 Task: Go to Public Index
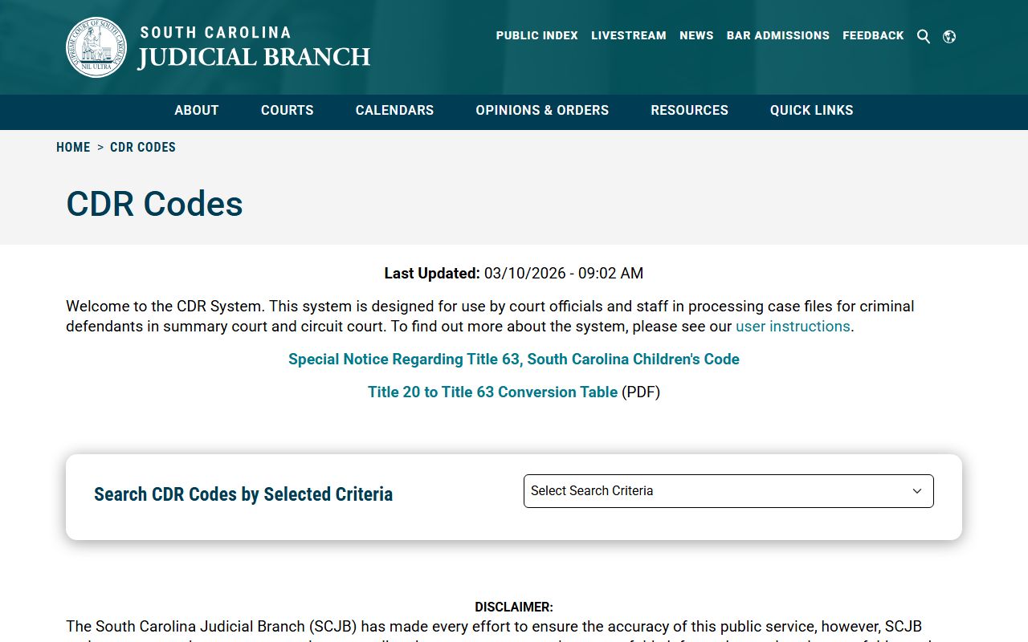(537, 35)
